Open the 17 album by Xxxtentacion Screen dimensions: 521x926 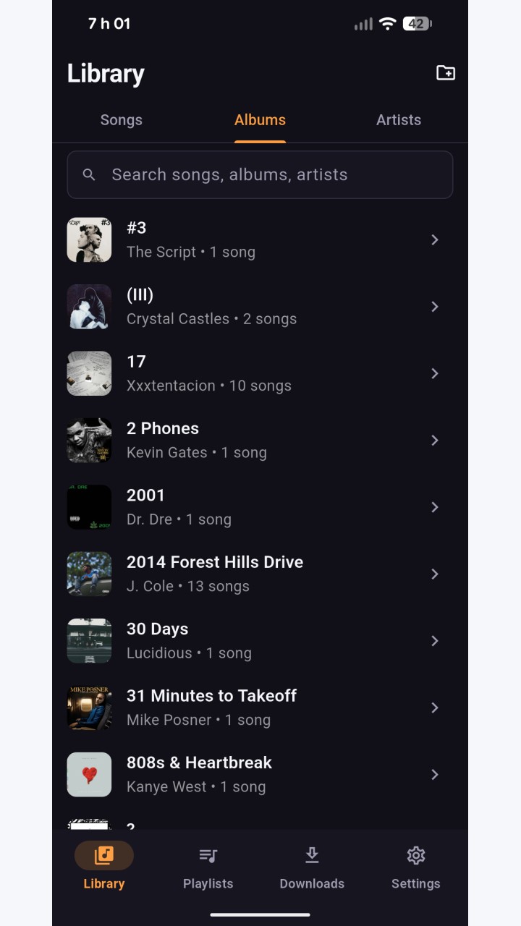tap(260, 373)
